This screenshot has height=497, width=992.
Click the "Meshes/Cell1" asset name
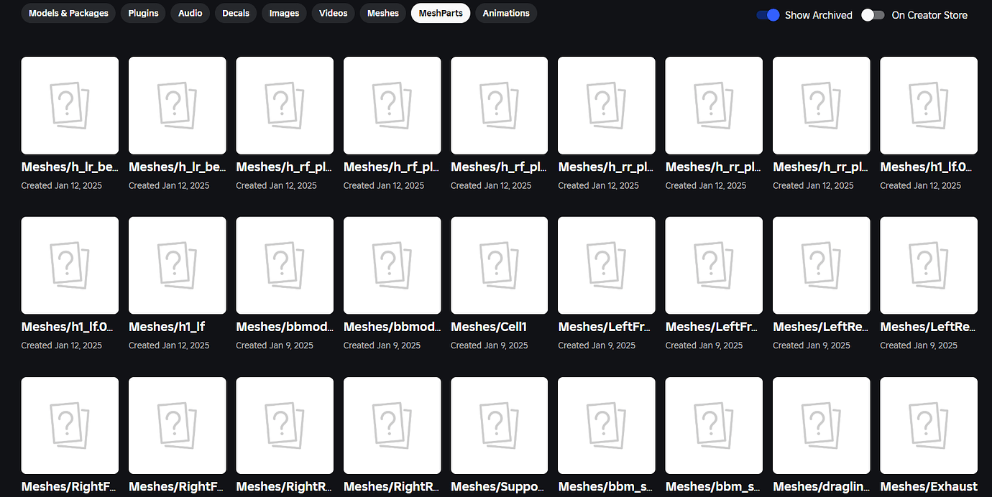coord(489,327)
